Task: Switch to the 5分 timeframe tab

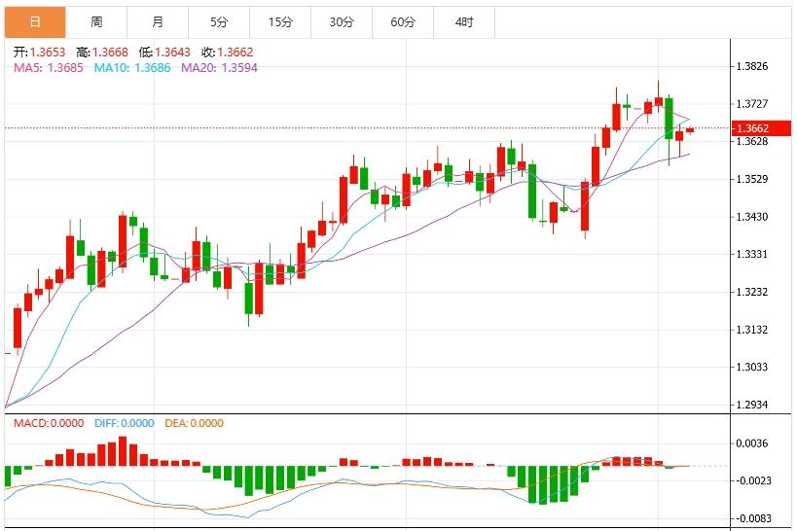Action: click(219, 21)
